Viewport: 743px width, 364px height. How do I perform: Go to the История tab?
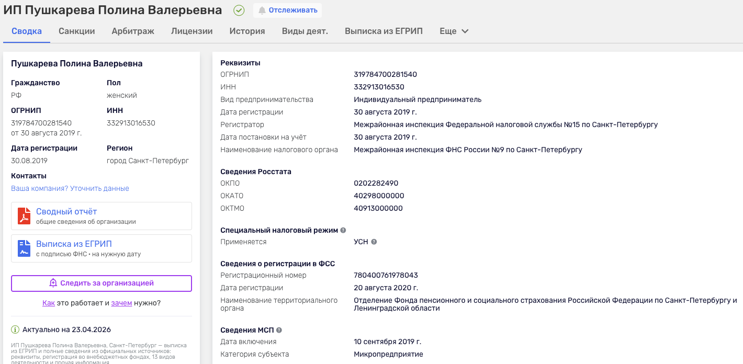click(247, 31)
